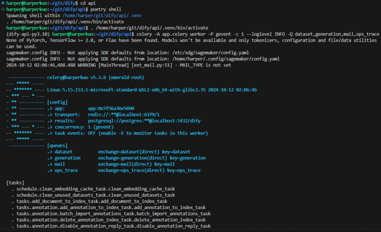Click 'exchange=dataset(direct) key=dataset' text
The width and height of the screenshot is (381, 232).
pos(144,152)
